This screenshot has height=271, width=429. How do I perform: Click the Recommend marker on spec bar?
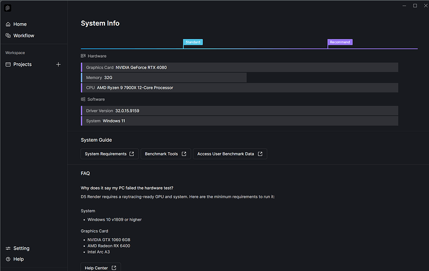[x=340, y=42]
